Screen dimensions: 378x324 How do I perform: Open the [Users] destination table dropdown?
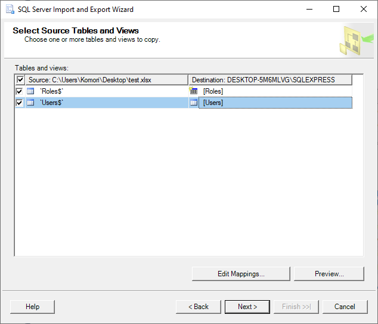pos(274,103)
